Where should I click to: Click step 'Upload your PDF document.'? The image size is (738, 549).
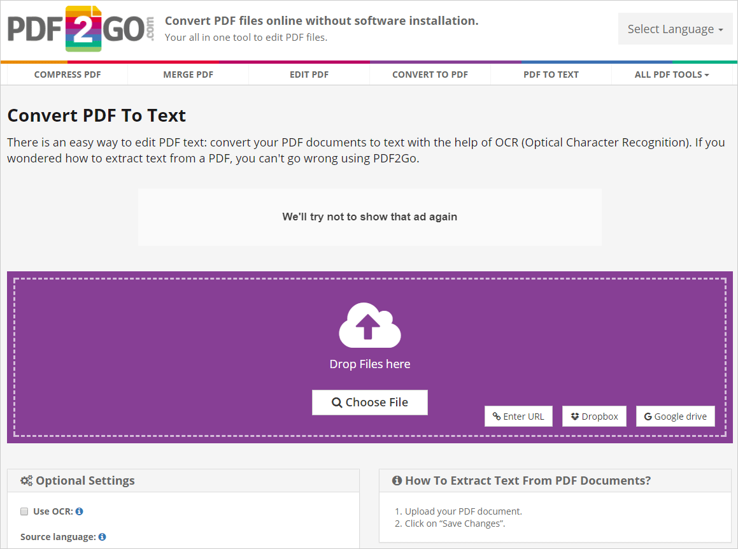point(464,511)
